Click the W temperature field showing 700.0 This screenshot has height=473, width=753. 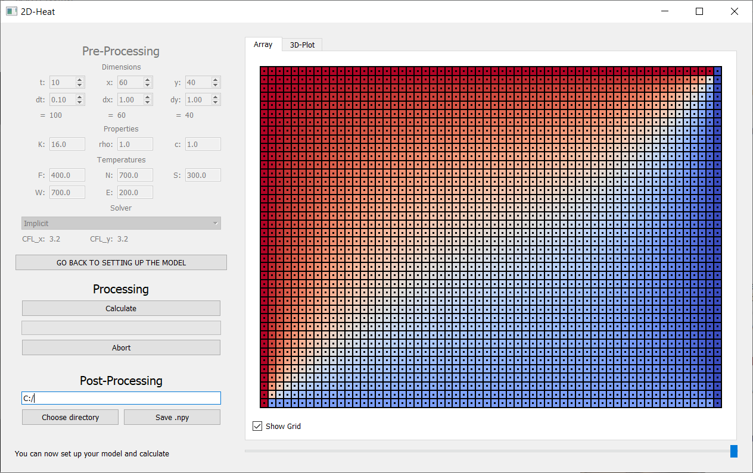pos(67,192)
